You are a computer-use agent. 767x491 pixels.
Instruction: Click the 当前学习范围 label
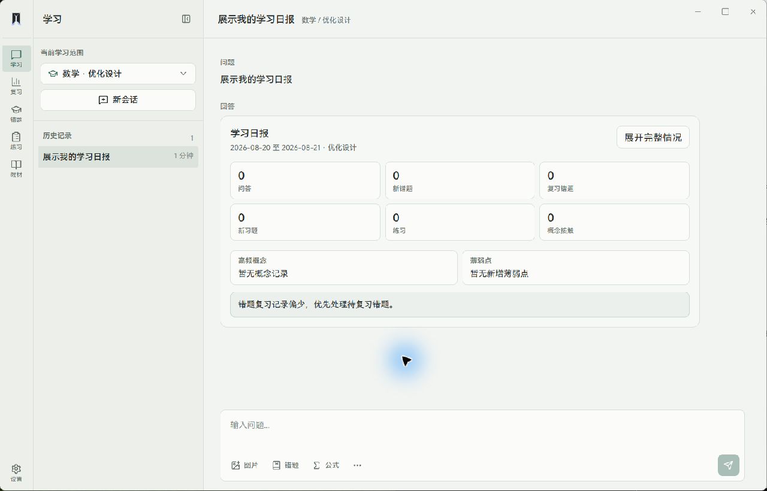(x=62, y=53)
